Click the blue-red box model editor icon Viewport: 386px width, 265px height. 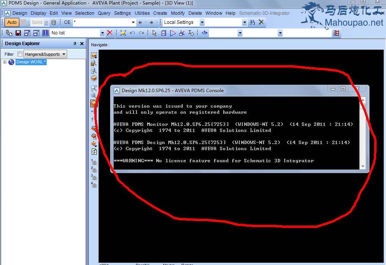pyautogui.click(x=164, y=33)
